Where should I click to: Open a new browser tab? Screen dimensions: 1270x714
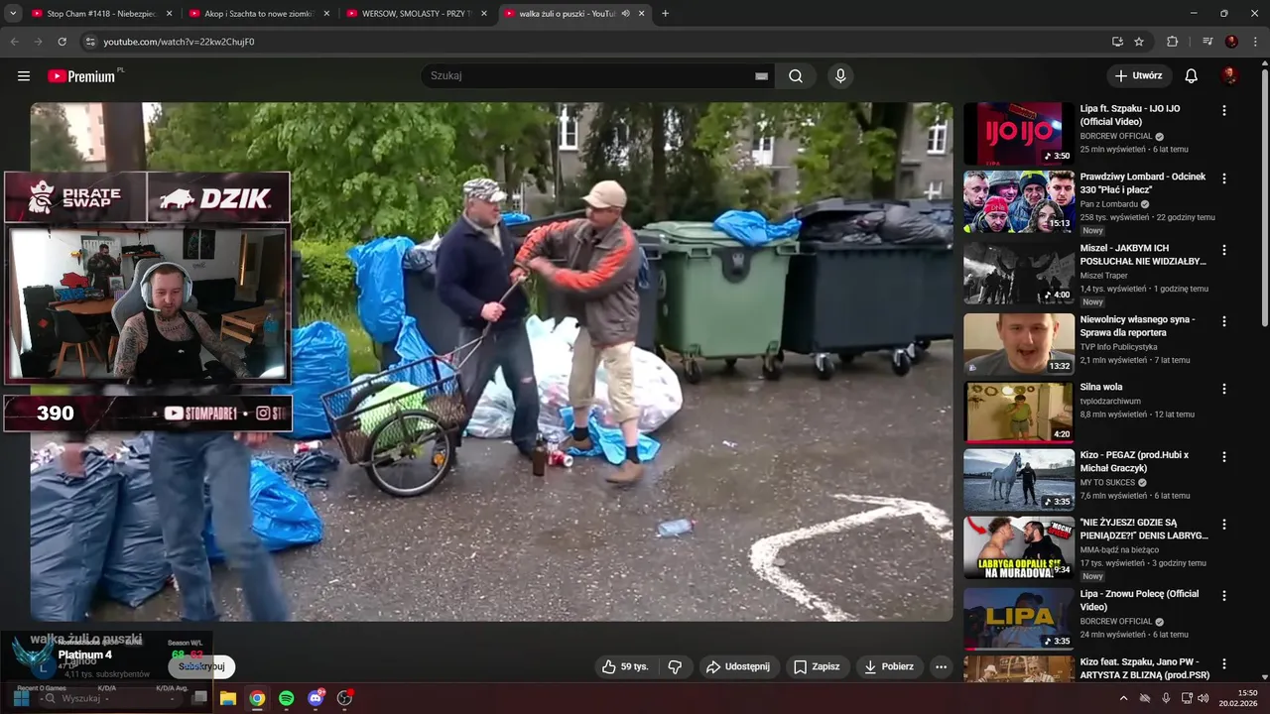coord(665,14)
